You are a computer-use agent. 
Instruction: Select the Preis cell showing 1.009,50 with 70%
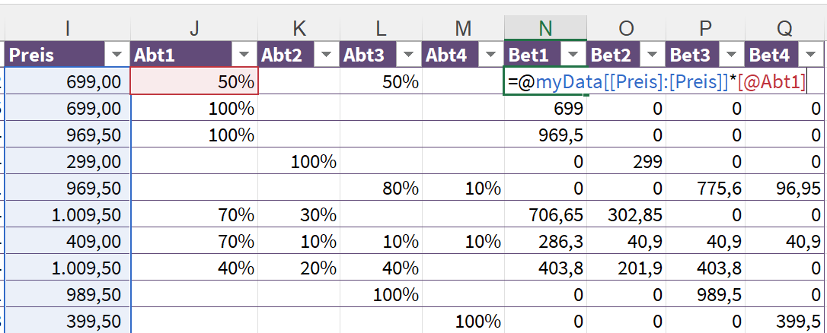(69, 215)
